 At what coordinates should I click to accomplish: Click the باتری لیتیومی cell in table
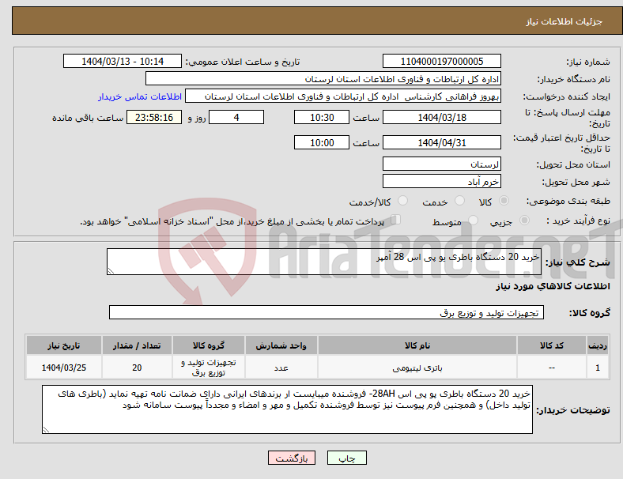point(417,368)
